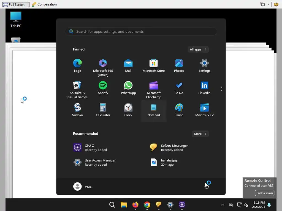Open Paint

point(179,110)
